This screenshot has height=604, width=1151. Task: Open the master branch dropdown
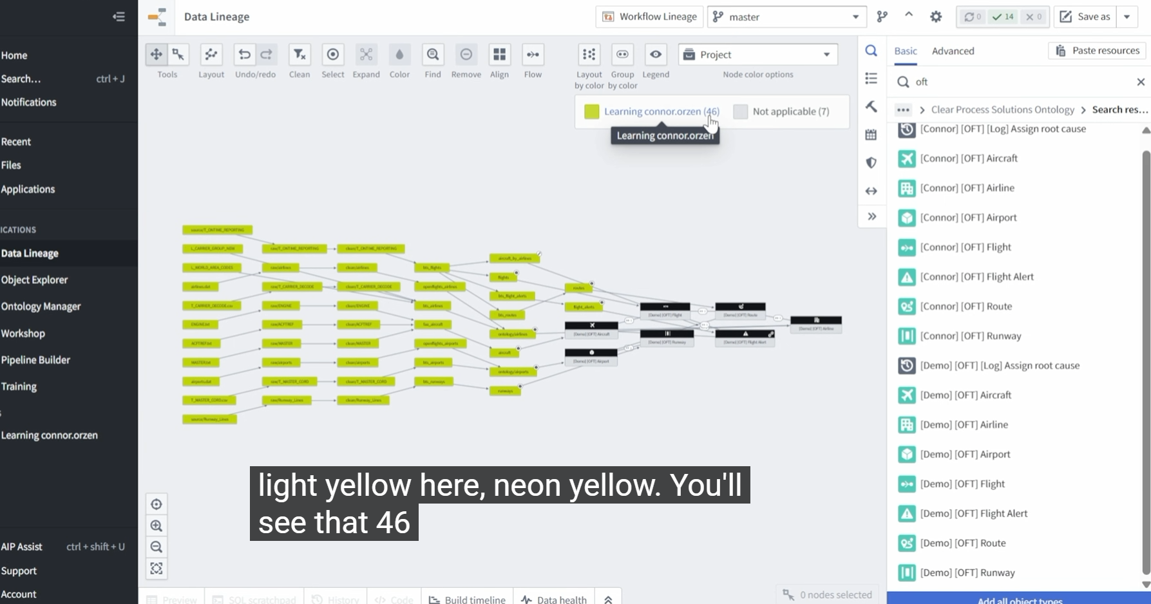[786, 17]
